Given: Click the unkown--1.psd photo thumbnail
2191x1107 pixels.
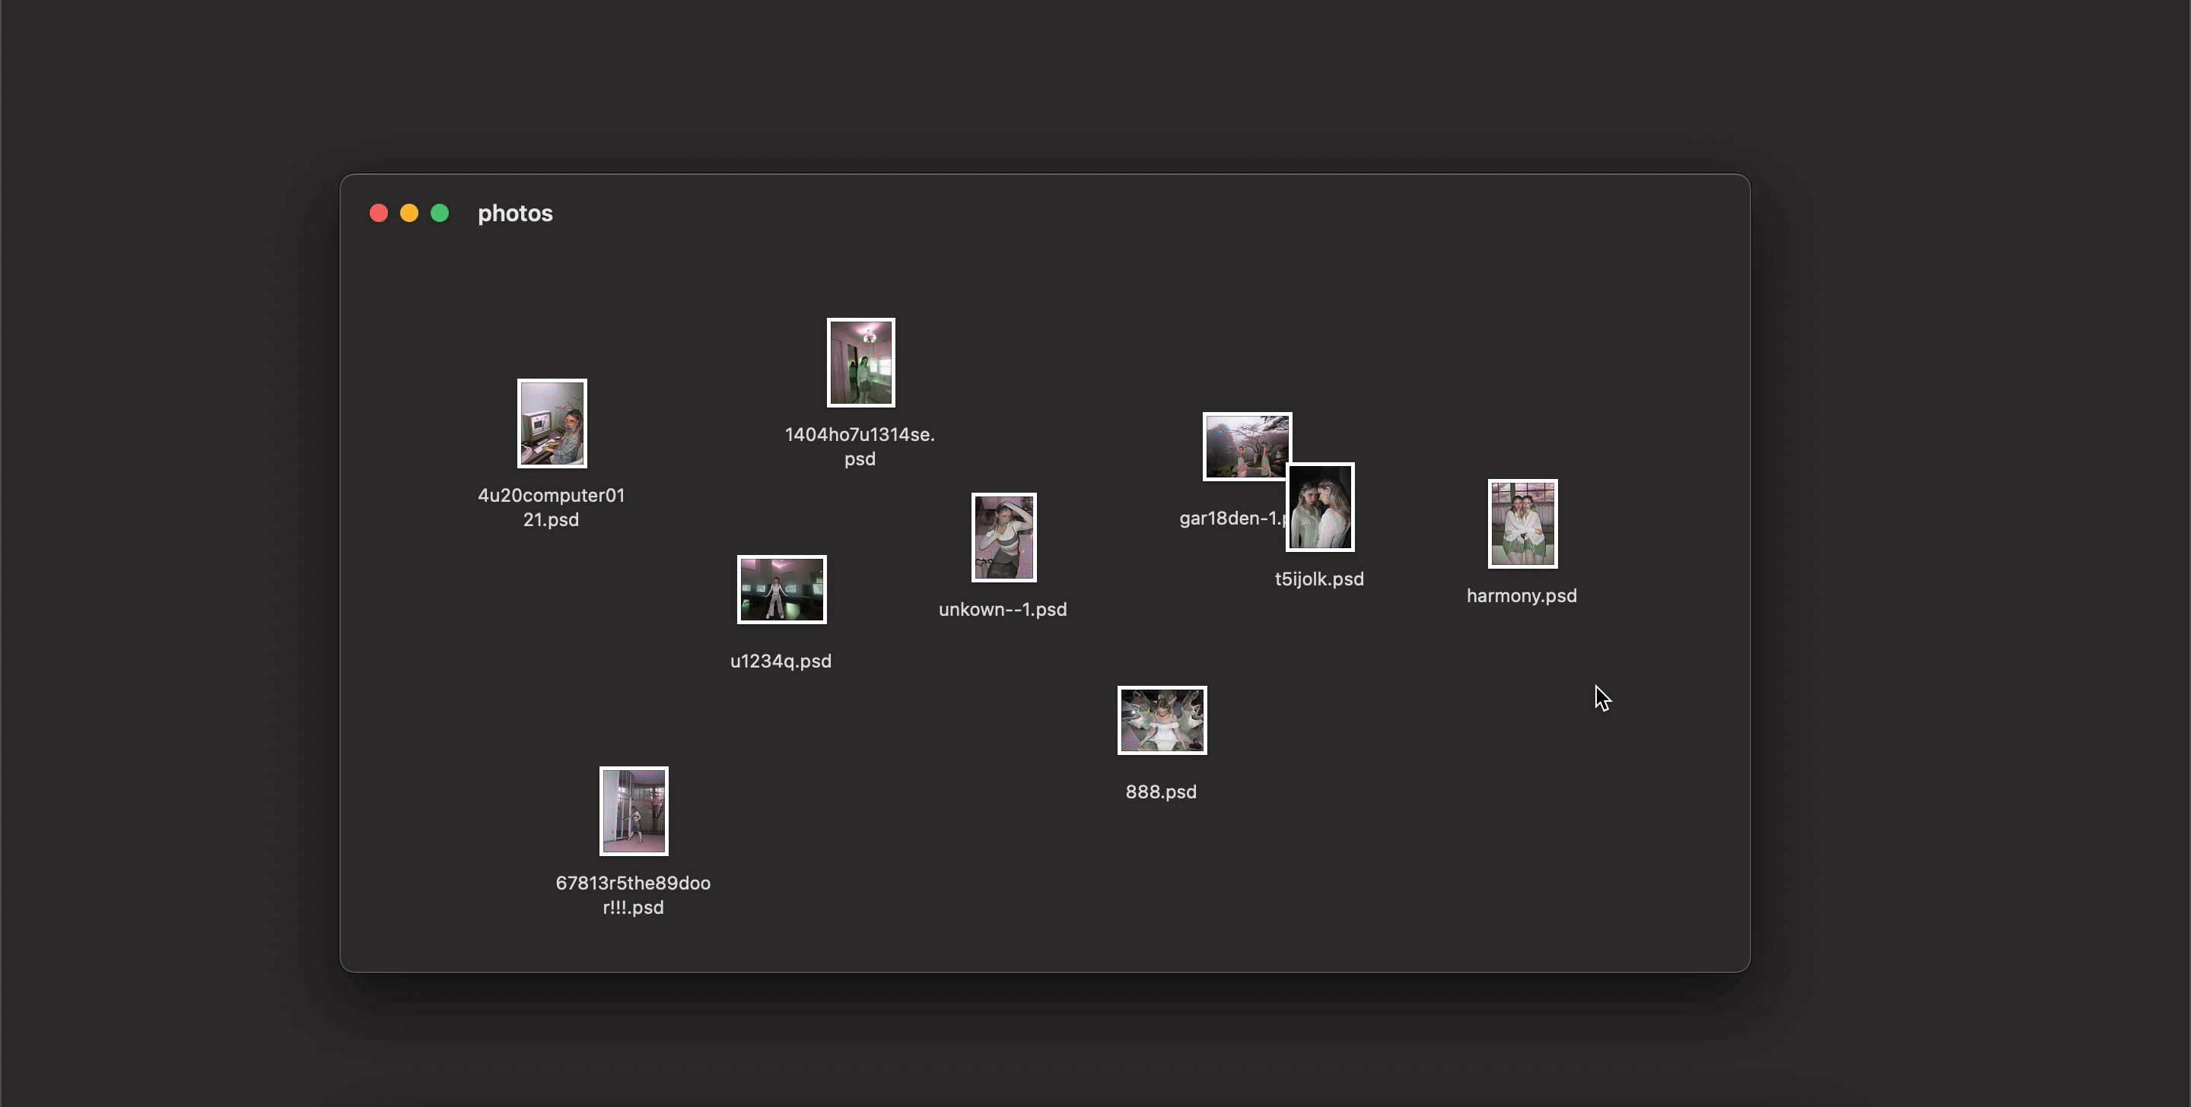Looking at the screenshot, I should (1003, 538).
